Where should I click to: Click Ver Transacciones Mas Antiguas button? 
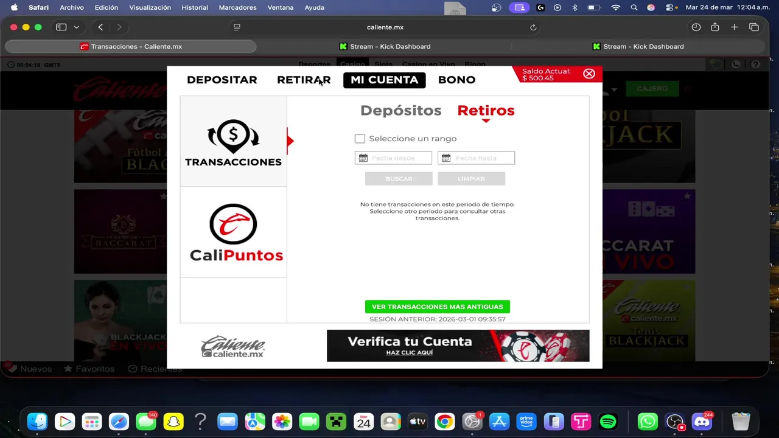438,307
